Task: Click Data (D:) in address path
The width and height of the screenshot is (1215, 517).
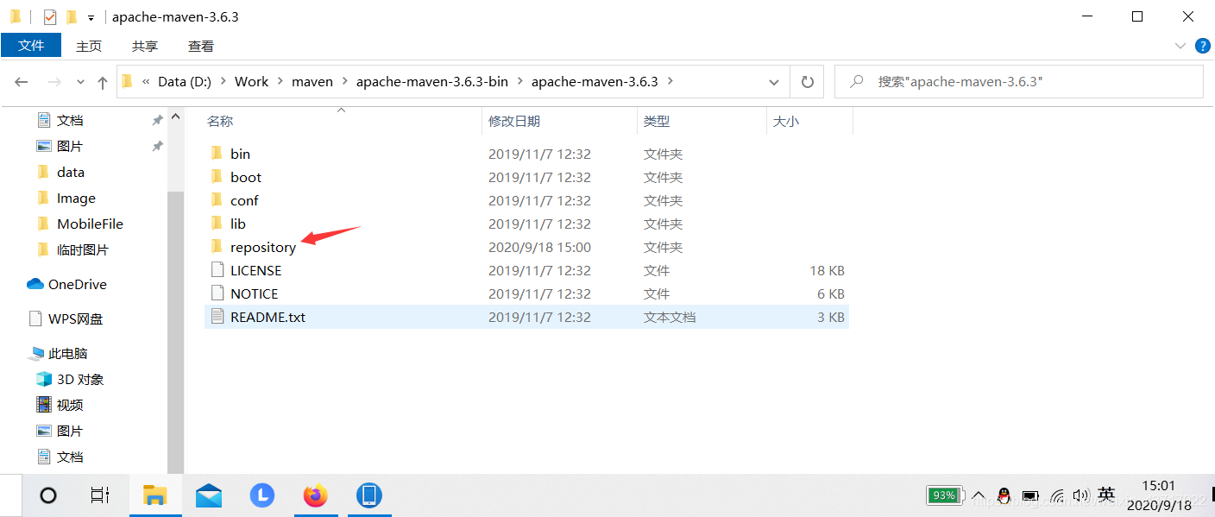Action: 185,81
